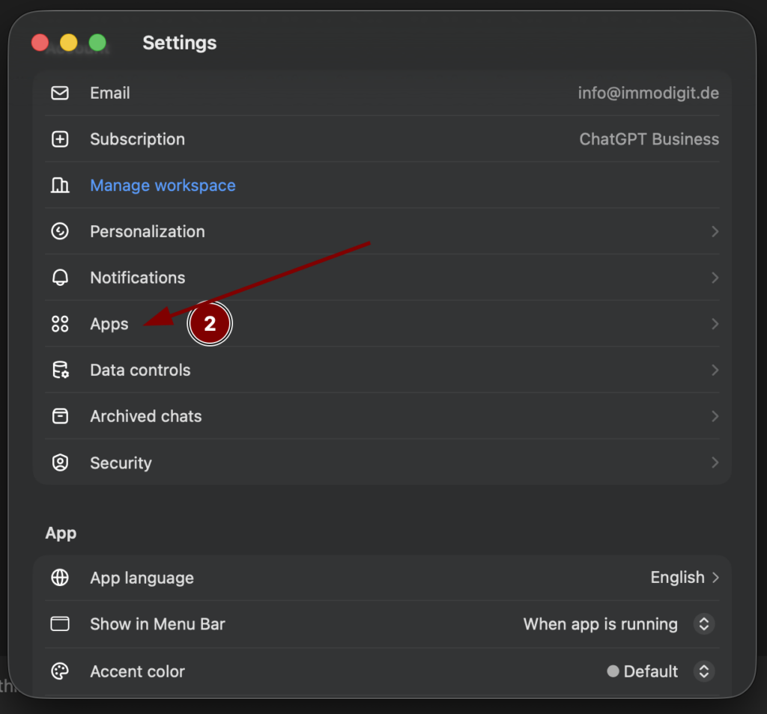767x714 pixels.
Task: Click the Notifications bell icon
Action: [60, 278]
